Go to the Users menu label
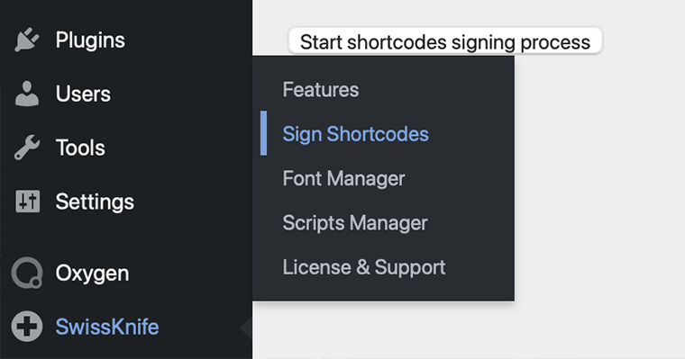685x359 pixels. tap(83, 94)
